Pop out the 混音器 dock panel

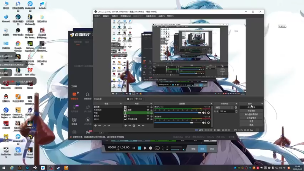[x=211, y=104]
